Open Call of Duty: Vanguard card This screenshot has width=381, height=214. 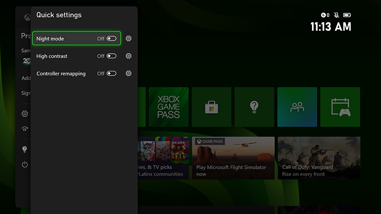[x=319, y=158]
